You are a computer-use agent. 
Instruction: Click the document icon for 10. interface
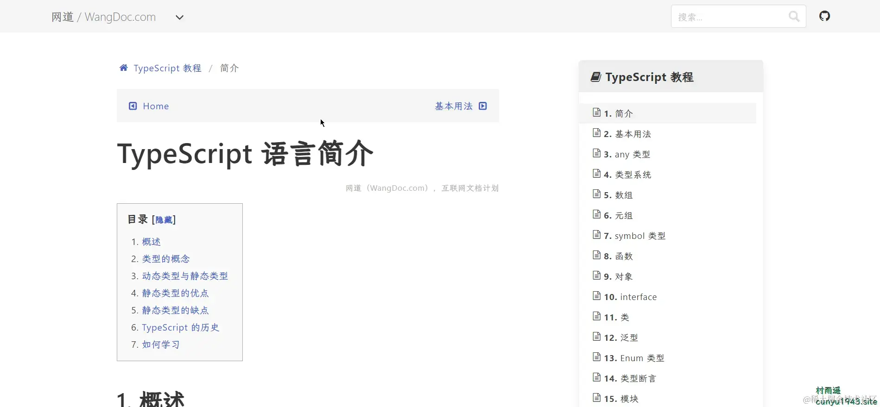(597, 296)
